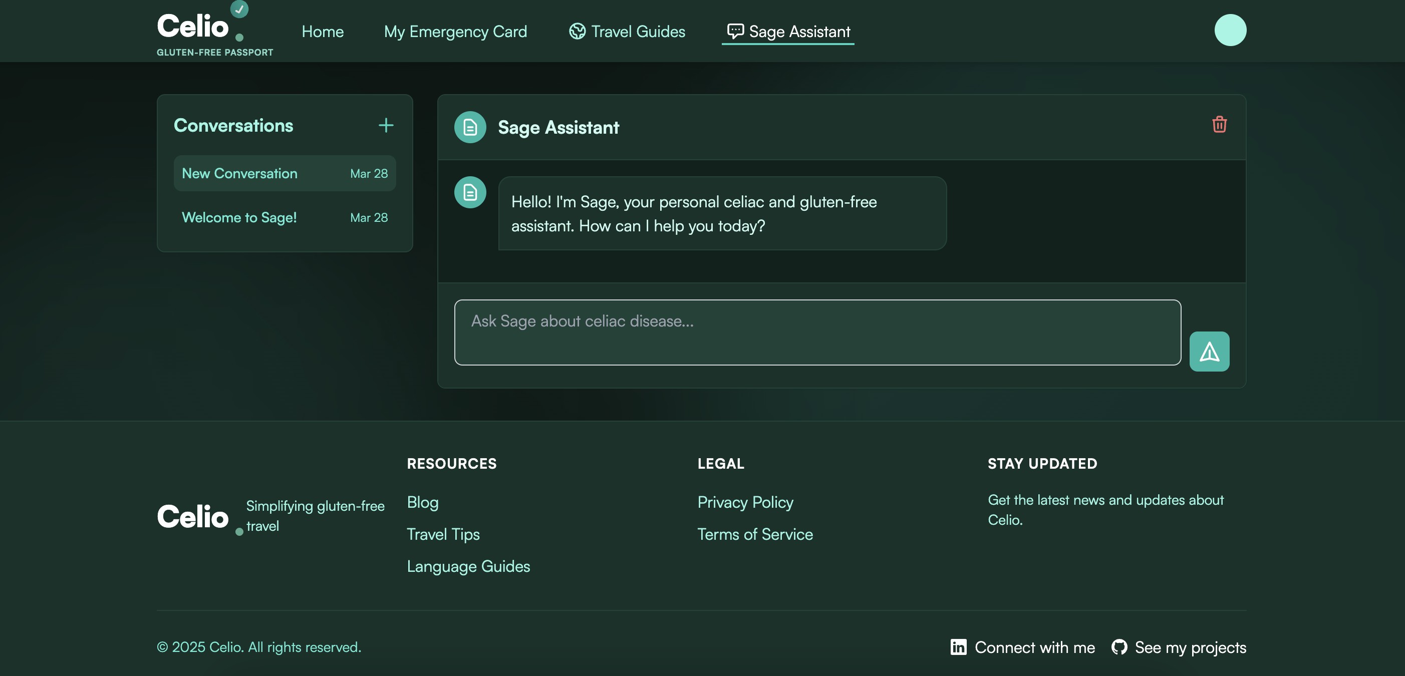Screen dimensions: 1405x676
Task: Click the LinkedIn icon in the footer
Action: click(x=958, y=647)
